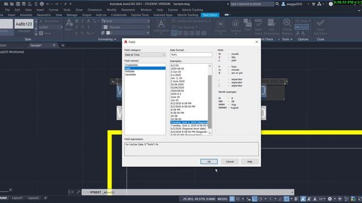Image resolution: width=362 pixels, height=203 pixels.
Task: Open the wegga2010 account menu
Action: click(295, 4)
